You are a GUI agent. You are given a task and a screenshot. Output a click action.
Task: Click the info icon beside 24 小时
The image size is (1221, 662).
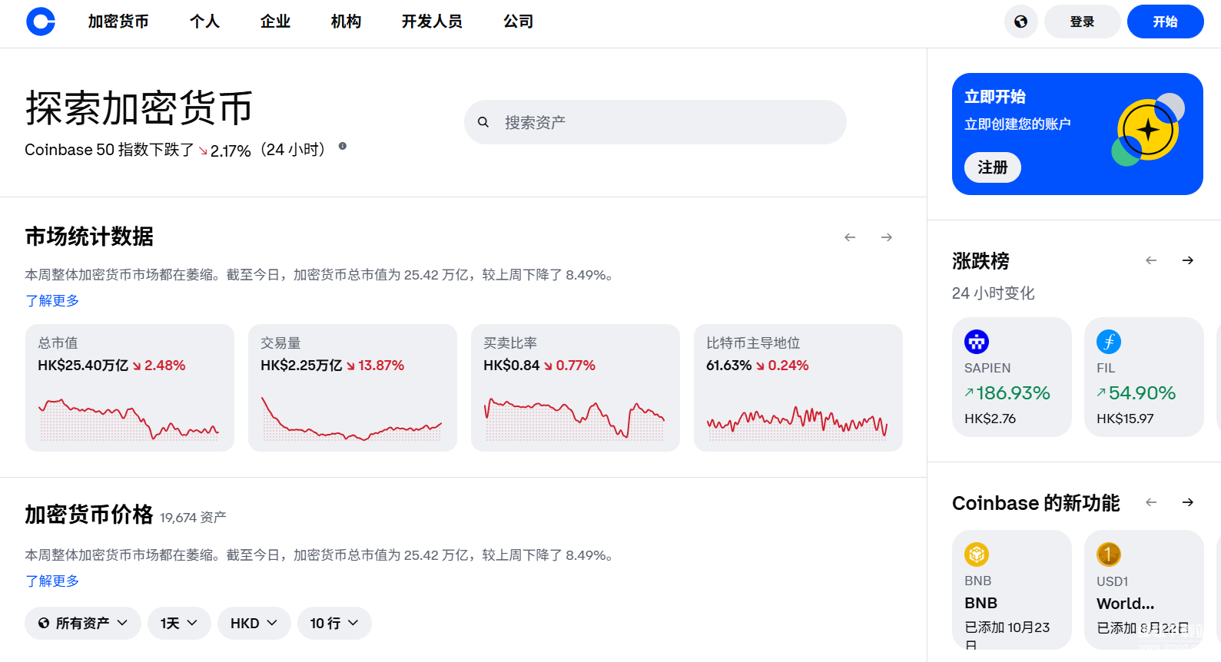(343, 146)
